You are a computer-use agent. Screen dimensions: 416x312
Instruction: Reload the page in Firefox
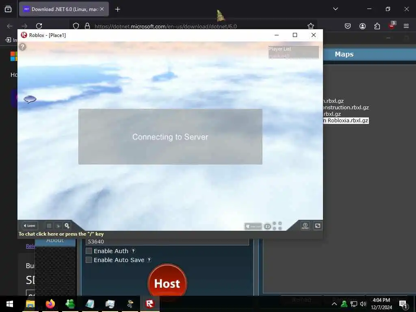pos(39,26)
